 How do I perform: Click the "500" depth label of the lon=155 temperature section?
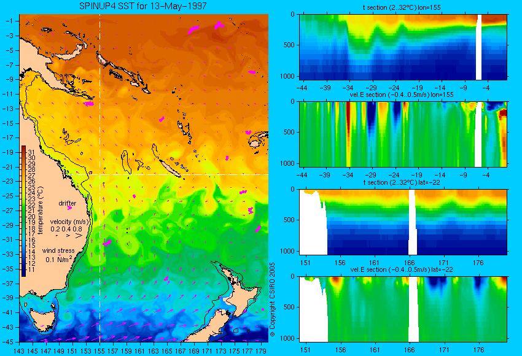(289, 45)
